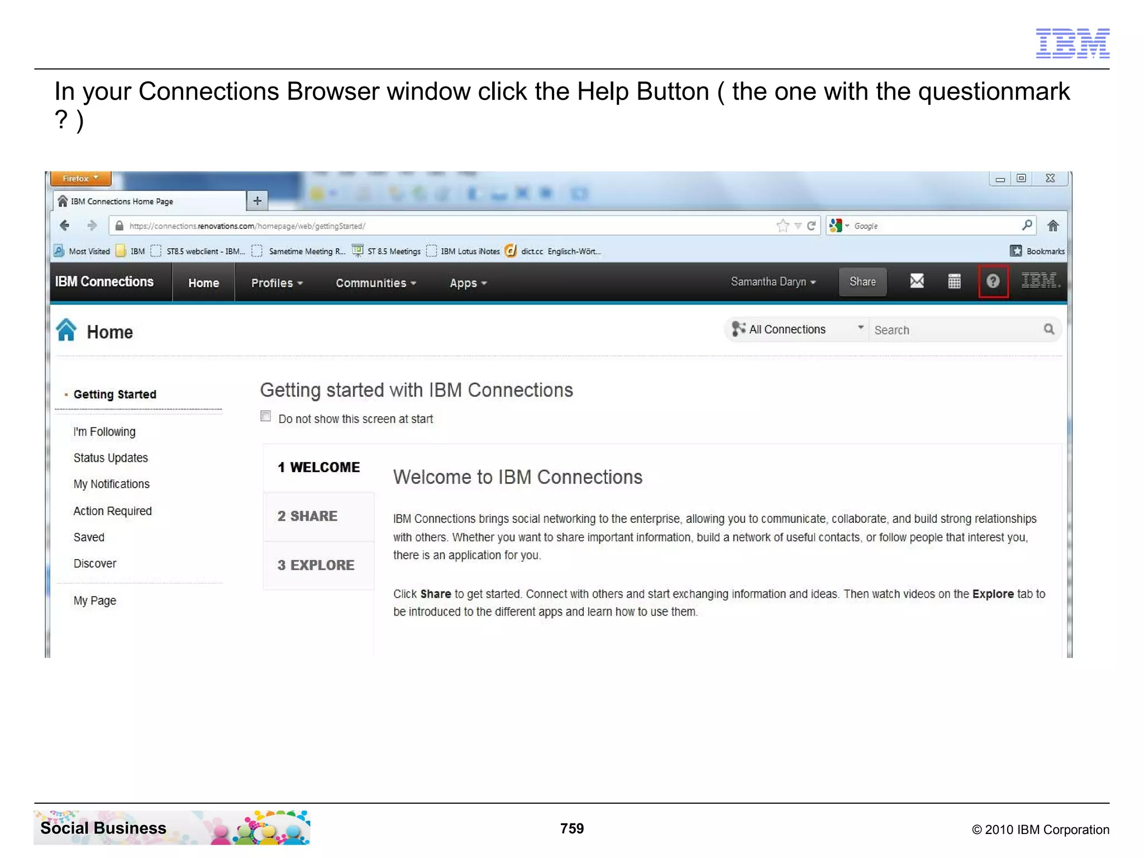The image size is (1144, 858).
Task: Click the IBM logo in Connections navbar
Action: (x=1040, y=280)
